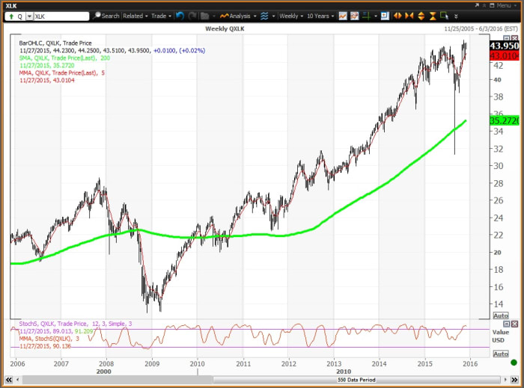Viewport: 524px width, 388px height.
Task: Open the Related menu
Action: coord(135,16)
